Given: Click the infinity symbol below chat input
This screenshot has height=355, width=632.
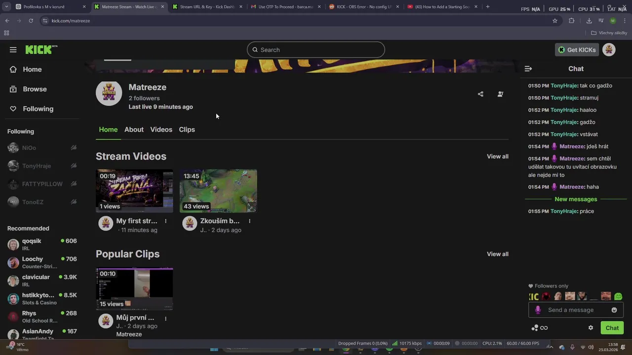Looking at the screenshot, I should pos(544,328).
